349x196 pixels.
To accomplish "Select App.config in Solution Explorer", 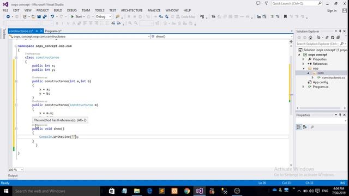I will pos(320,82).
